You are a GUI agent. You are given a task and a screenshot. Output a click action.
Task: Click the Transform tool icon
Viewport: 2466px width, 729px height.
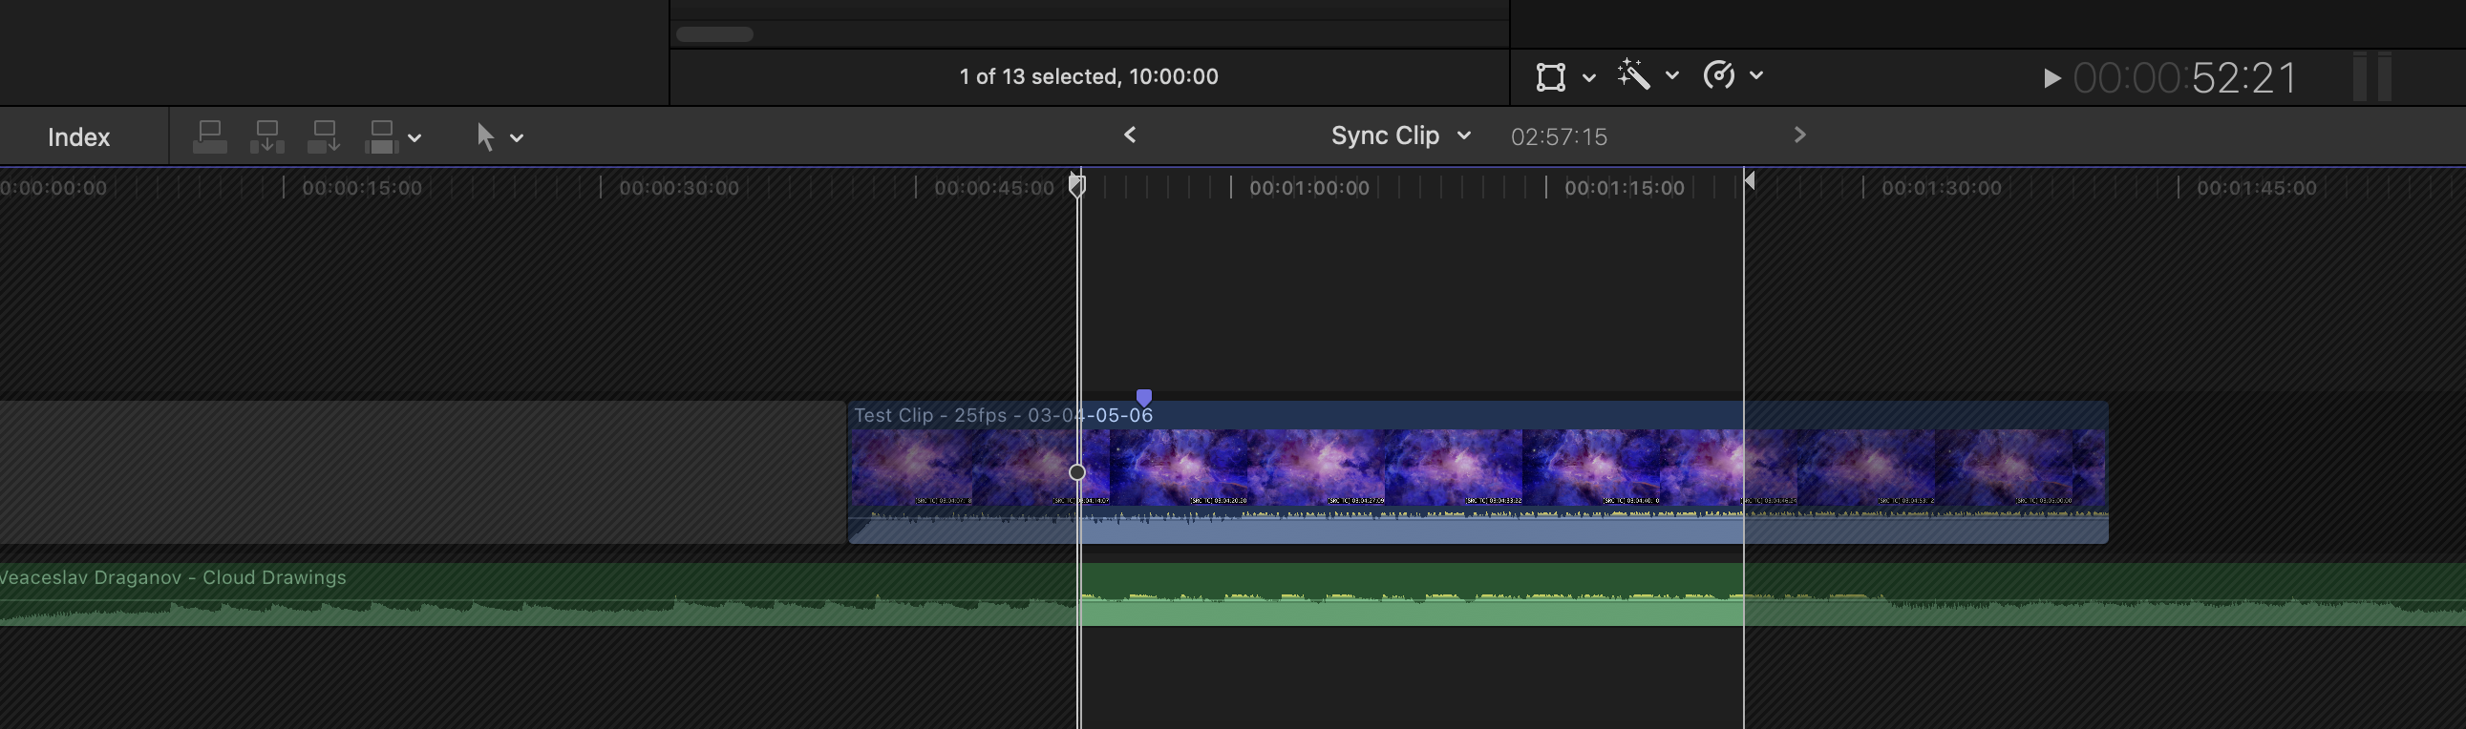tap(1550, 76)
